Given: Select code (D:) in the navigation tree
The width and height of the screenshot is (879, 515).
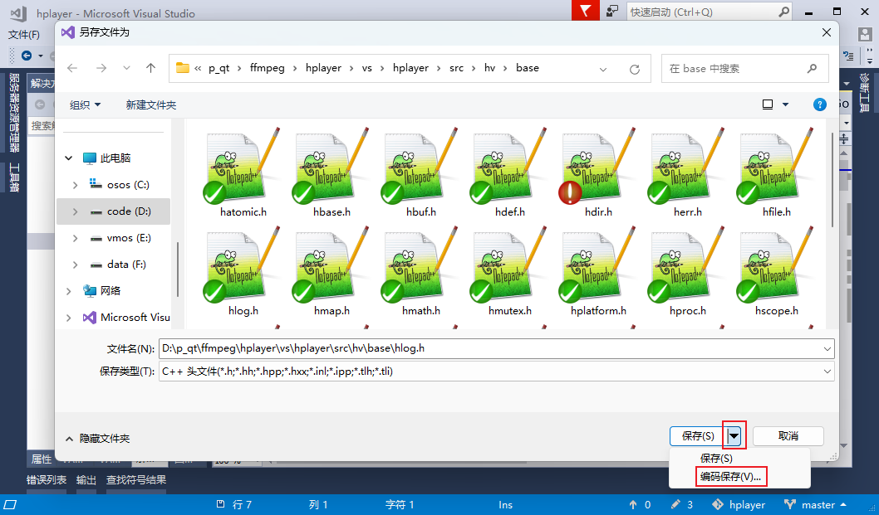Looking at the screenshot, I should point(114,211).
